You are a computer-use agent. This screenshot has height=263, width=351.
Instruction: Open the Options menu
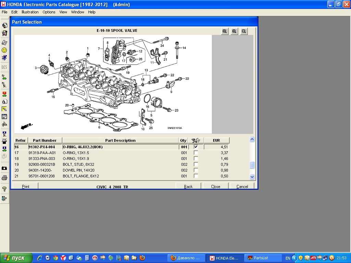tap(49, 12)
